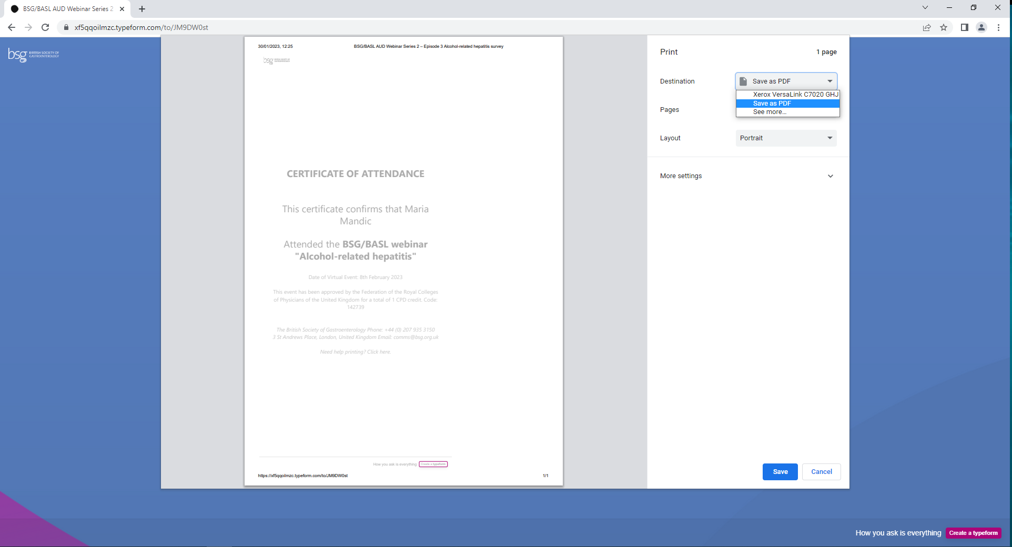Image resolution: width=1012 pixels, height=547 pixels.
Task: Restore down the Chrome window
Action: coord(974,7)
